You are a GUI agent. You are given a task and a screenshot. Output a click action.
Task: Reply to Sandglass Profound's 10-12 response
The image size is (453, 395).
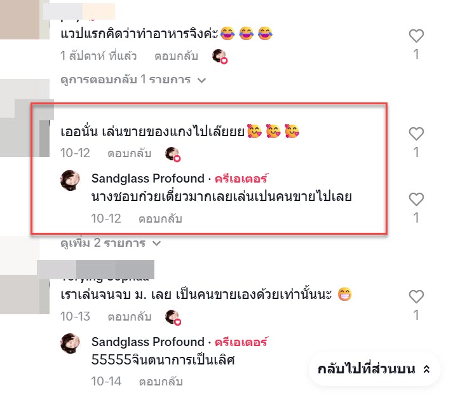[160, 219]
